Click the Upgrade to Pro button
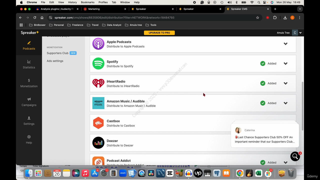 159,33
